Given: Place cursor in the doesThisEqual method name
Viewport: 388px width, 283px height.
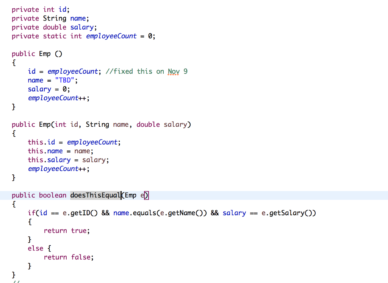Looking at the screenshot, I should click(x=94, y=195).
